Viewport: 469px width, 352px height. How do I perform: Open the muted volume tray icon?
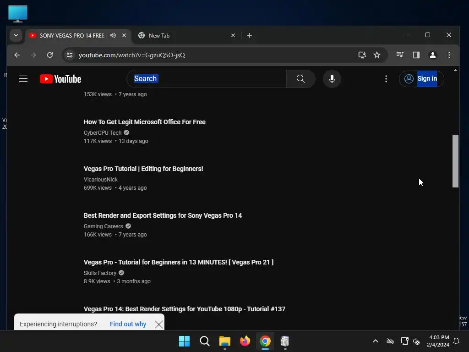point(416,341)
